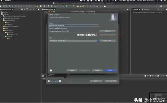The image size is (167, 103).
Task: Toggle Link with Editor in Project Explorer
Action: coord(24,9)
